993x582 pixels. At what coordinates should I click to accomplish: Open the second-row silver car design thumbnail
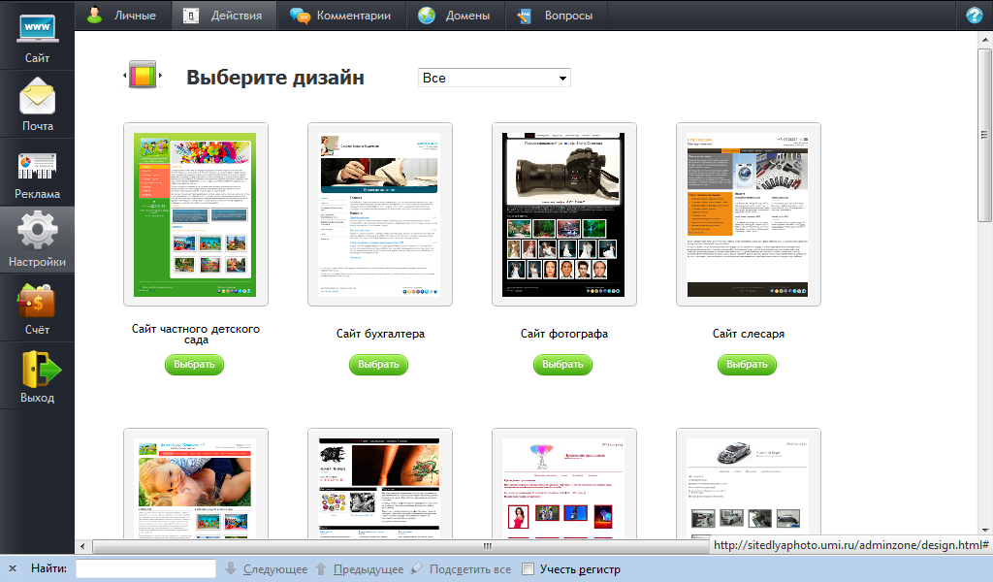[x=749, y=484]
